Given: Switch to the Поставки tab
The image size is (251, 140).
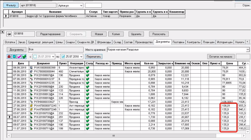Looking at the screenshot, I should click(178, 42).
